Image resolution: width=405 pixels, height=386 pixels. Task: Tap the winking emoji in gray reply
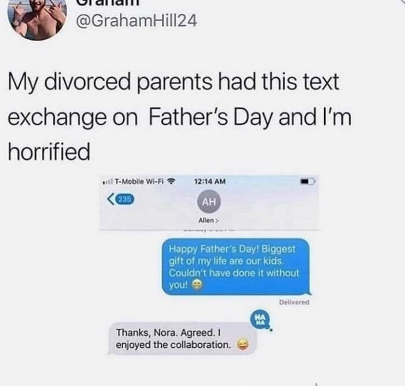(x=243, y=345)
